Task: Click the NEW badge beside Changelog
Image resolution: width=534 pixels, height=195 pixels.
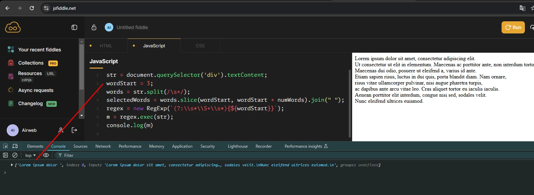Action: (x=51, y=104)
